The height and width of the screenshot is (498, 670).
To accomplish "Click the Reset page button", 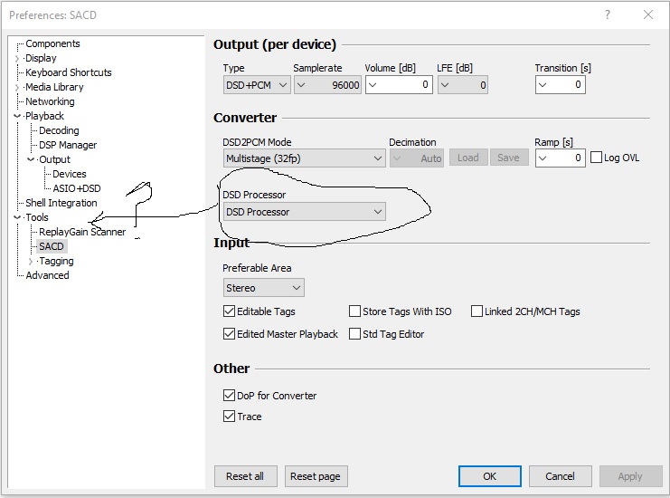I will tap(316, 476).
